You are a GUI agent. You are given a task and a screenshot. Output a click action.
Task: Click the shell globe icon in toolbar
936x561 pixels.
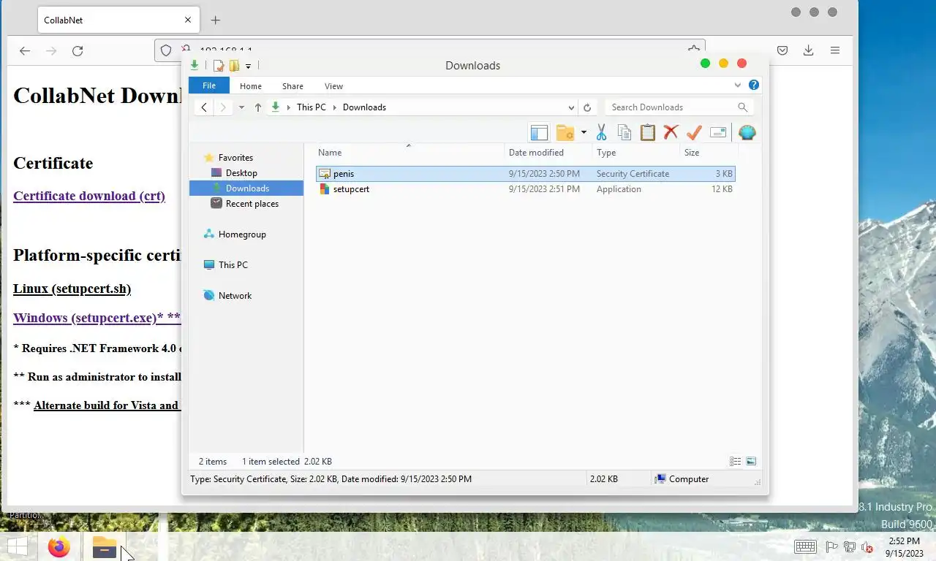click(747, 132)
